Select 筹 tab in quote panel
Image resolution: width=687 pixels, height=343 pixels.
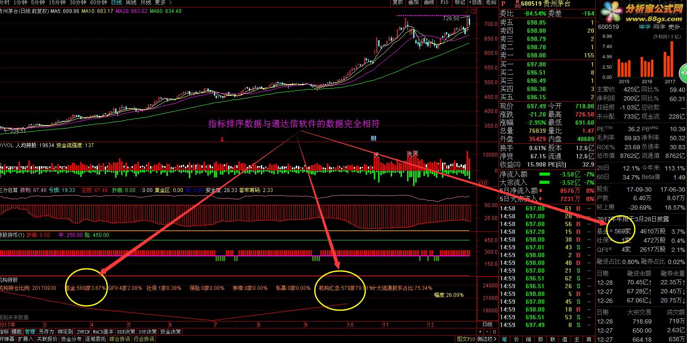point(589,340)
